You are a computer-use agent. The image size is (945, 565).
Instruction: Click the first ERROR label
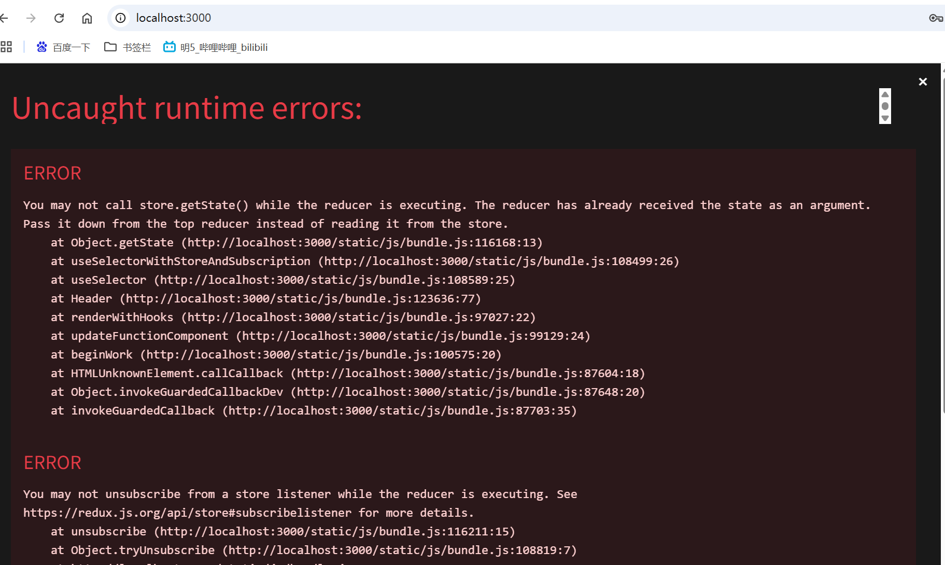[52, 173]
